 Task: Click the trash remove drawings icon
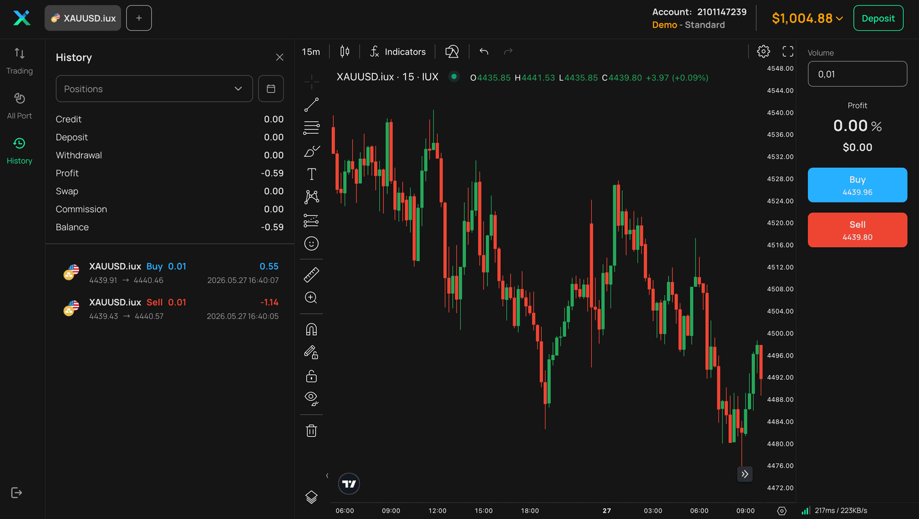click(x=311, y=430)
